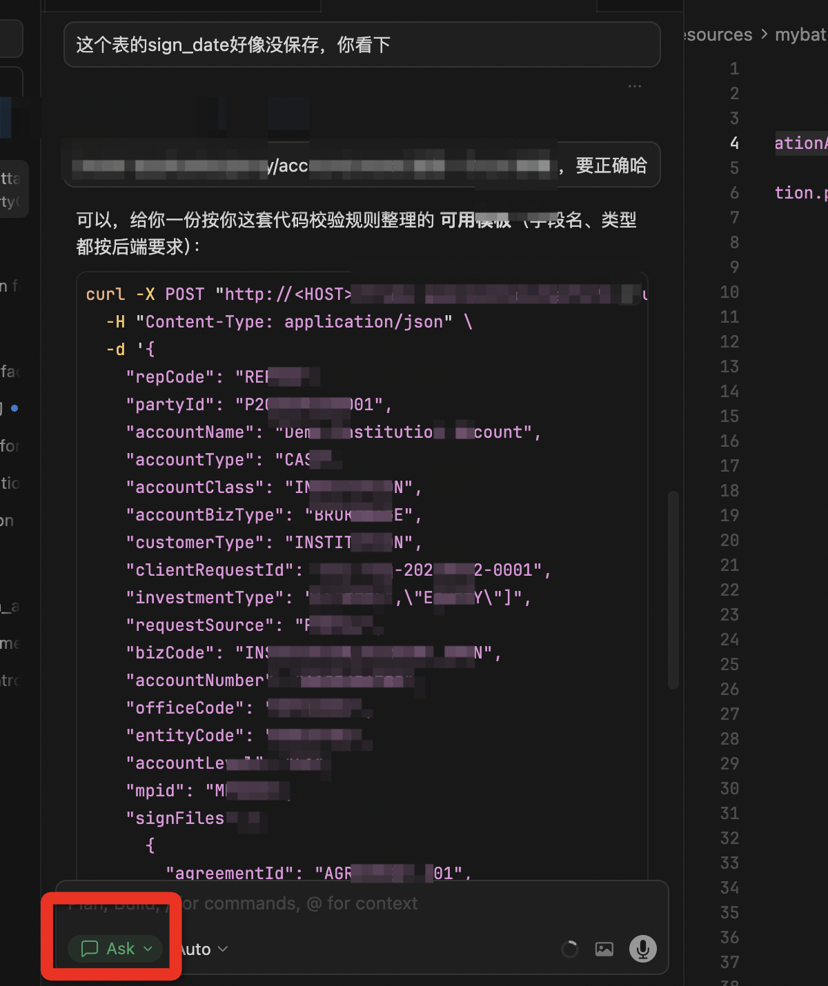828x986 pixels.
Task: Click line number 4 in editor gutter
Action: (x=734, y=143)
